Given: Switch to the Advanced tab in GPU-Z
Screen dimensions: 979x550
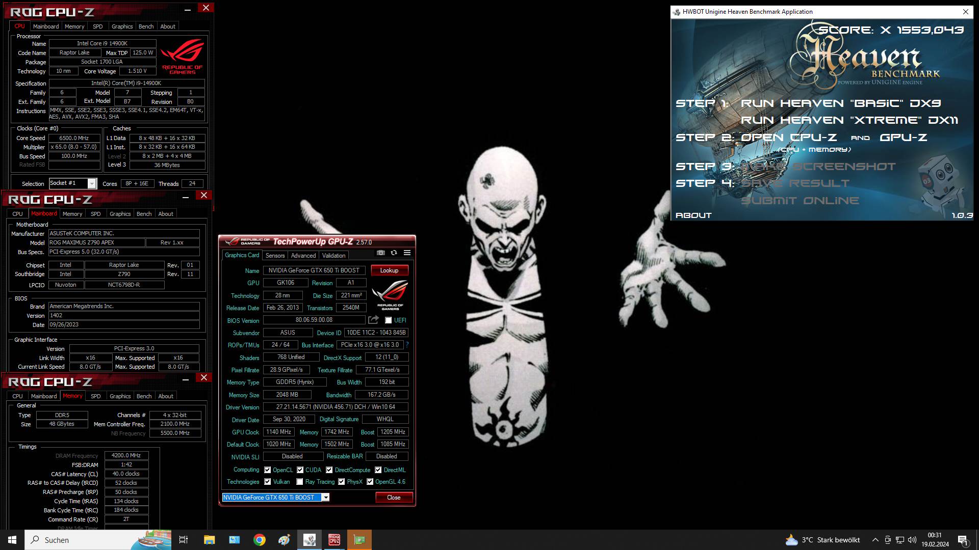Looking at the screenshot, I should coord(303,256).
